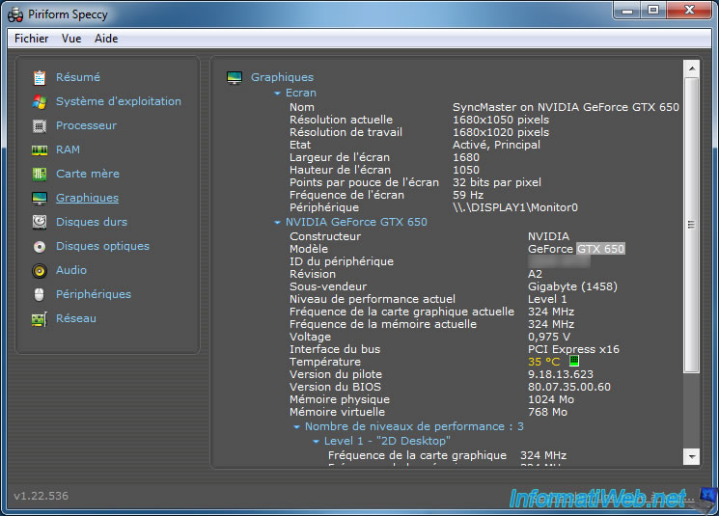Click the Résumé clipboard icon
The height and width of the screenshot is (516, 719).
(x=40, y=77)
